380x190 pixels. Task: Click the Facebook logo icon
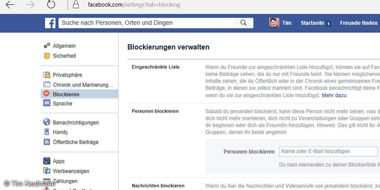click(50, 23)
